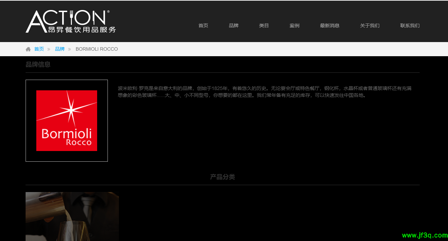448x241 pixels.
Task: Click the 首页 breadcrumb link
Action: (39, 49)
